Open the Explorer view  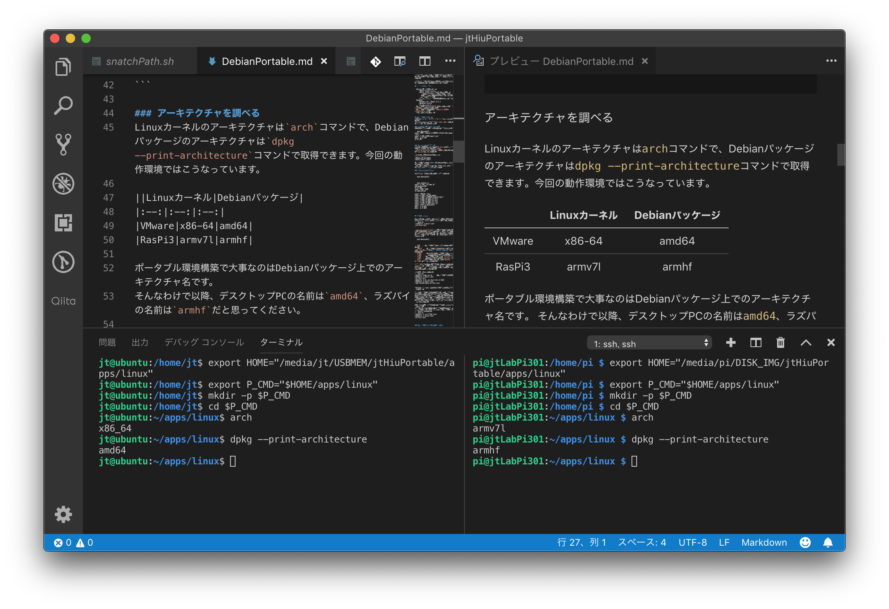coord(63,66)
